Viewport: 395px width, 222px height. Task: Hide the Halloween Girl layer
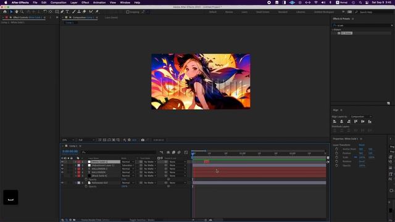(62, 183)
